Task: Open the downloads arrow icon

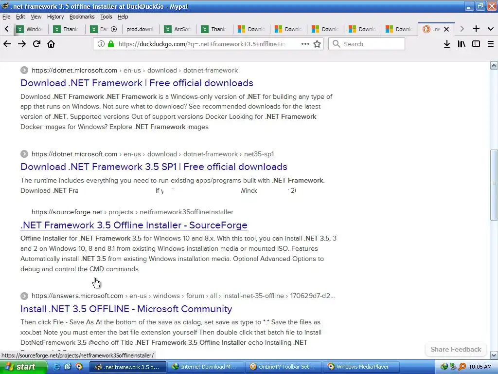Action: click(447, 44)
